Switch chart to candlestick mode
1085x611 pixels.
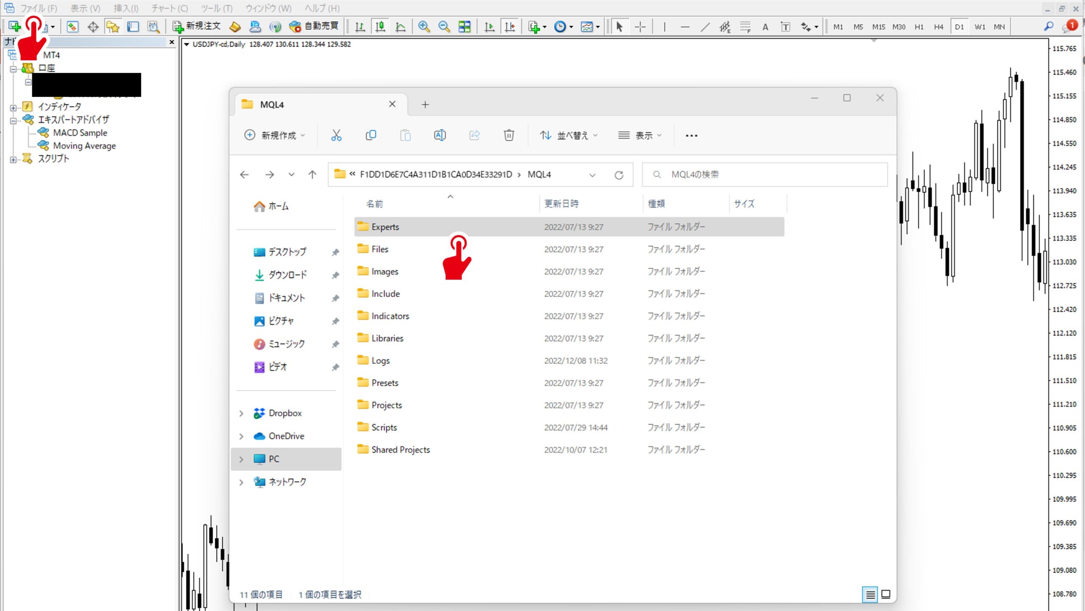click(x=380, y=27)
